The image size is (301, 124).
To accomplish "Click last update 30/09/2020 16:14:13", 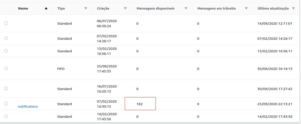I will [275, 69].
